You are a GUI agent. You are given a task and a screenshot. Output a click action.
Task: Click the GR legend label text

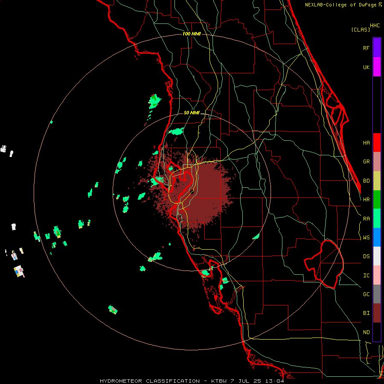367,162
